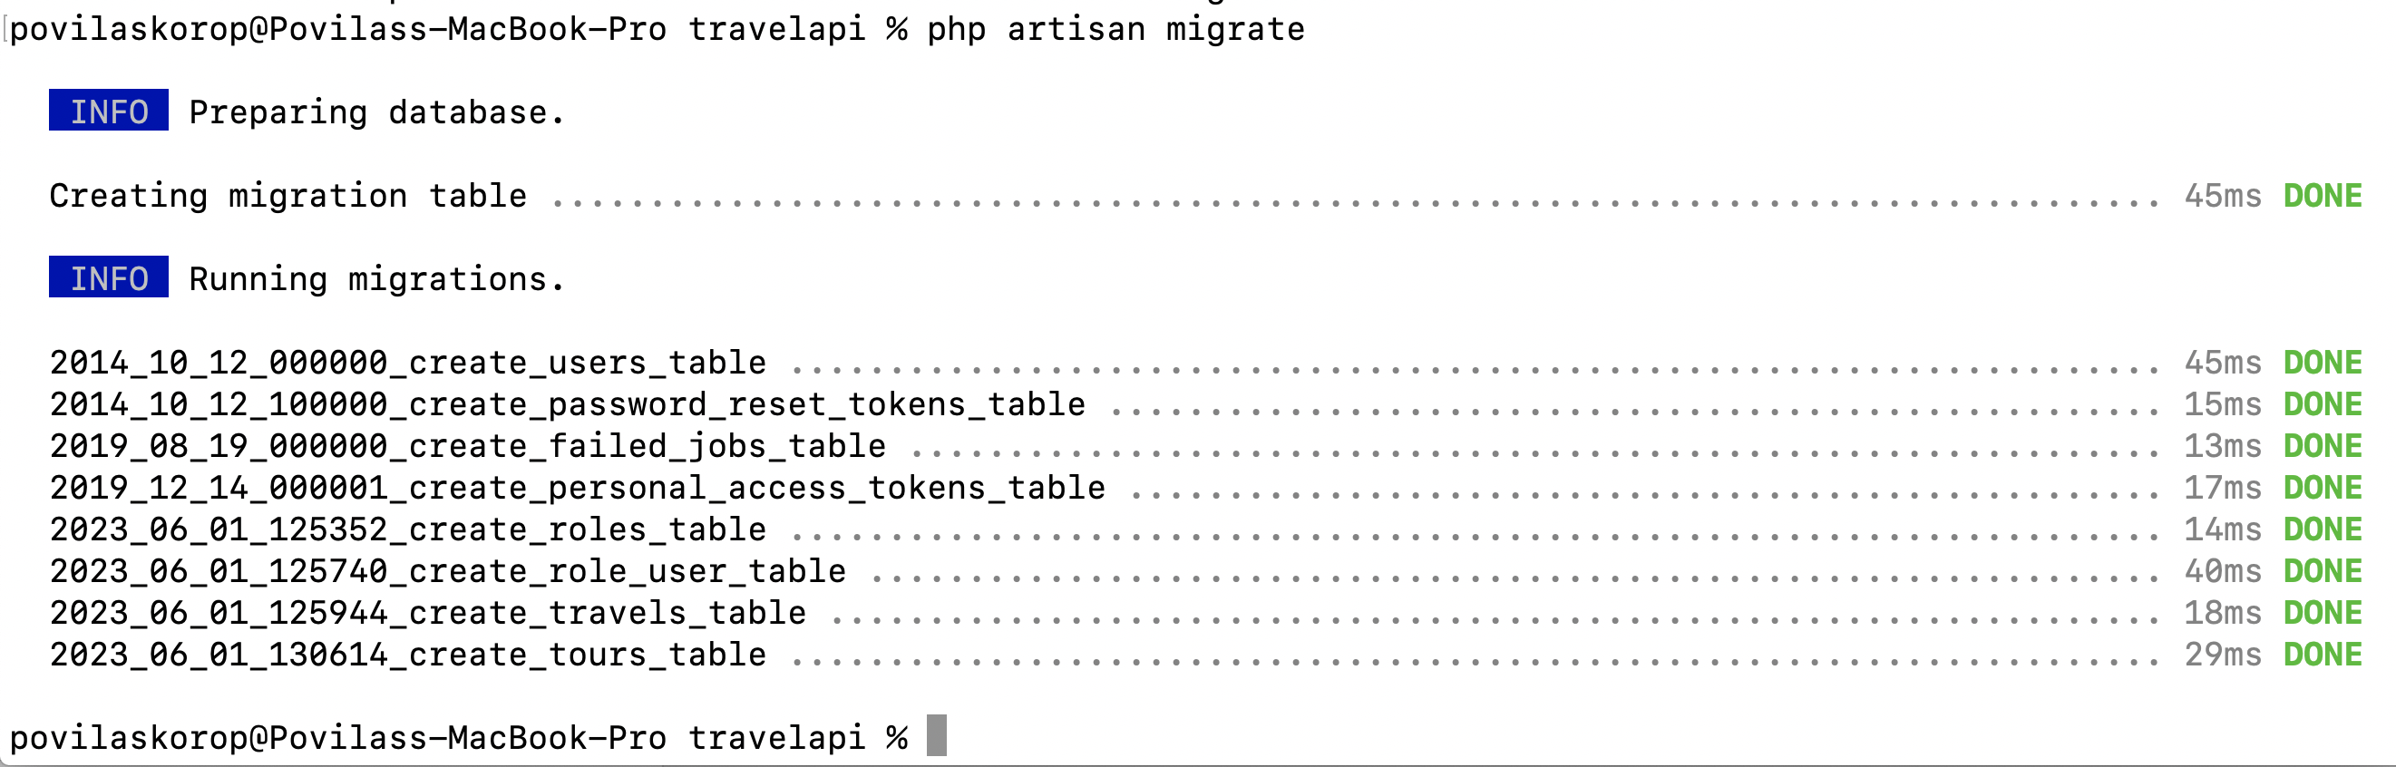Screen dimensions: 2396x767
Task: Click the 40ms timing for create_role_user_table
Action: [2222, 572]
